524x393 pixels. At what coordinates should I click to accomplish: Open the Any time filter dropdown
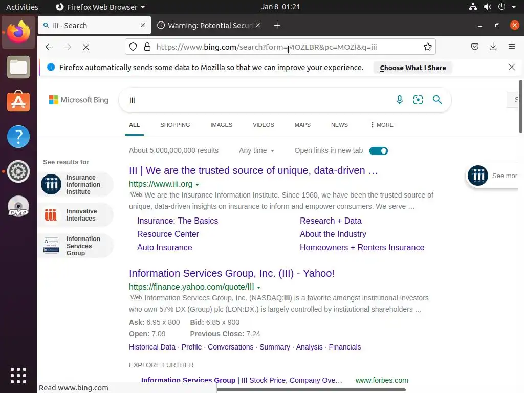coord(256,151)
